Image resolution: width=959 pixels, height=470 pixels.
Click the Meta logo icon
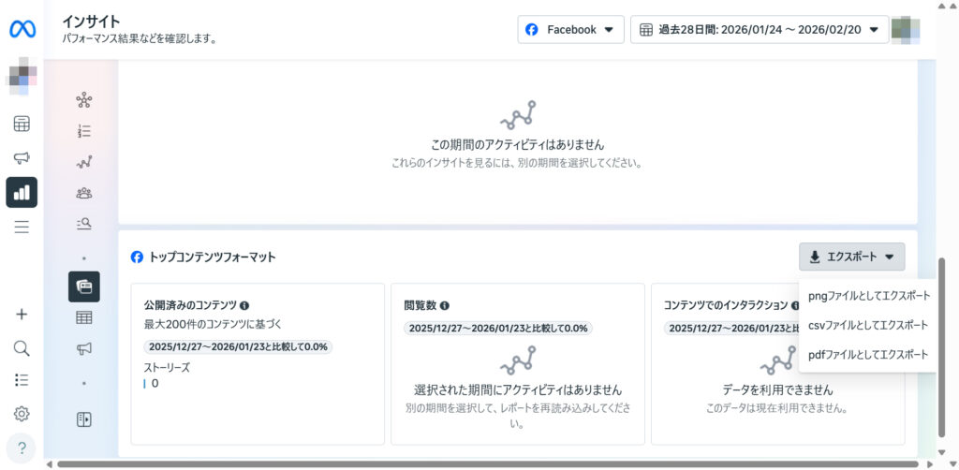tap(22, 29)
